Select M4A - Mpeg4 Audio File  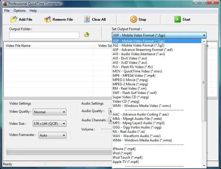pos(157,119)
